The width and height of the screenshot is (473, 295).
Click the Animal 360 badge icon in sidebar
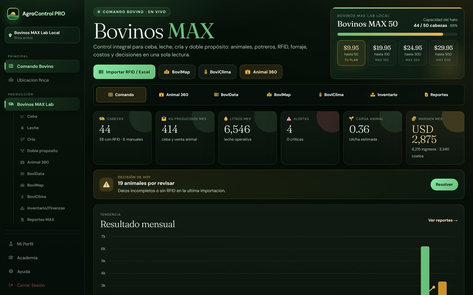click(22, 162)
